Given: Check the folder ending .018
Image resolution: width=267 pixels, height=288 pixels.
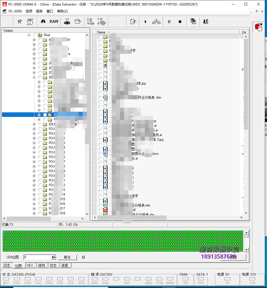Looking at the screenshot, I should tap(40, 213).
